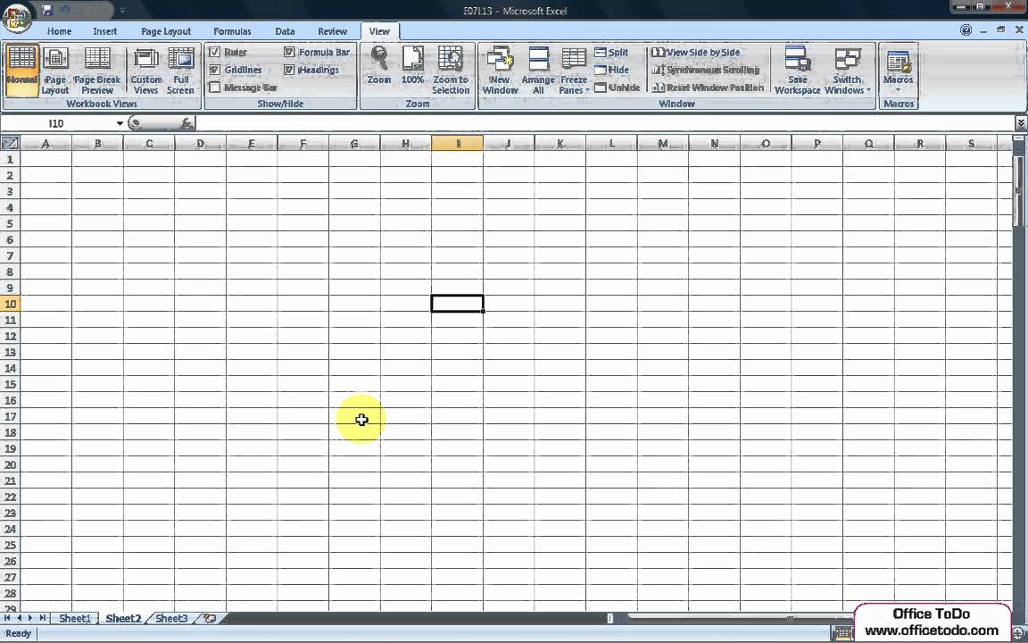Select row 5 header

pyautogui.click(x=11, y=224)
